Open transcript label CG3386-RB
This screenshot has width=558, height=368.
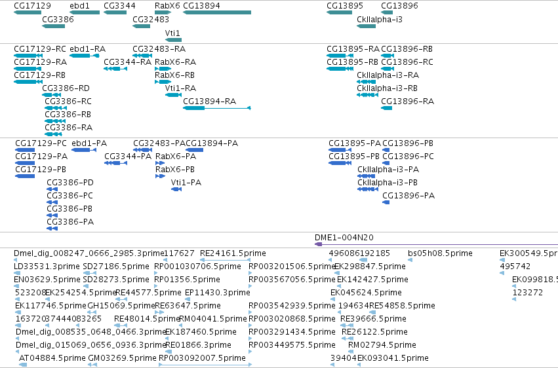tap(68, 115)
